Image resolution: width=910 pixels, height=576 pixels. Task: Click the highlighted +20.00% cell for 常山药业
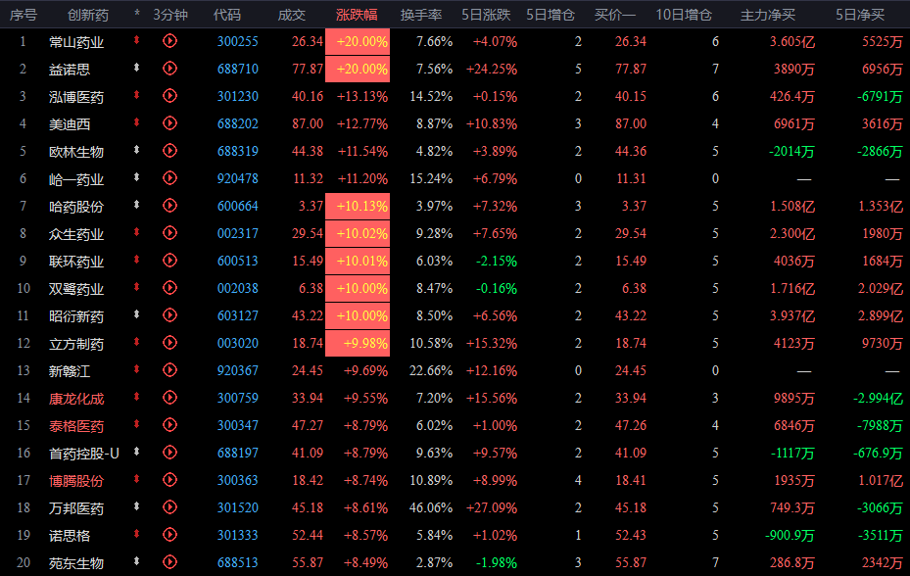(x=358, y=41)
